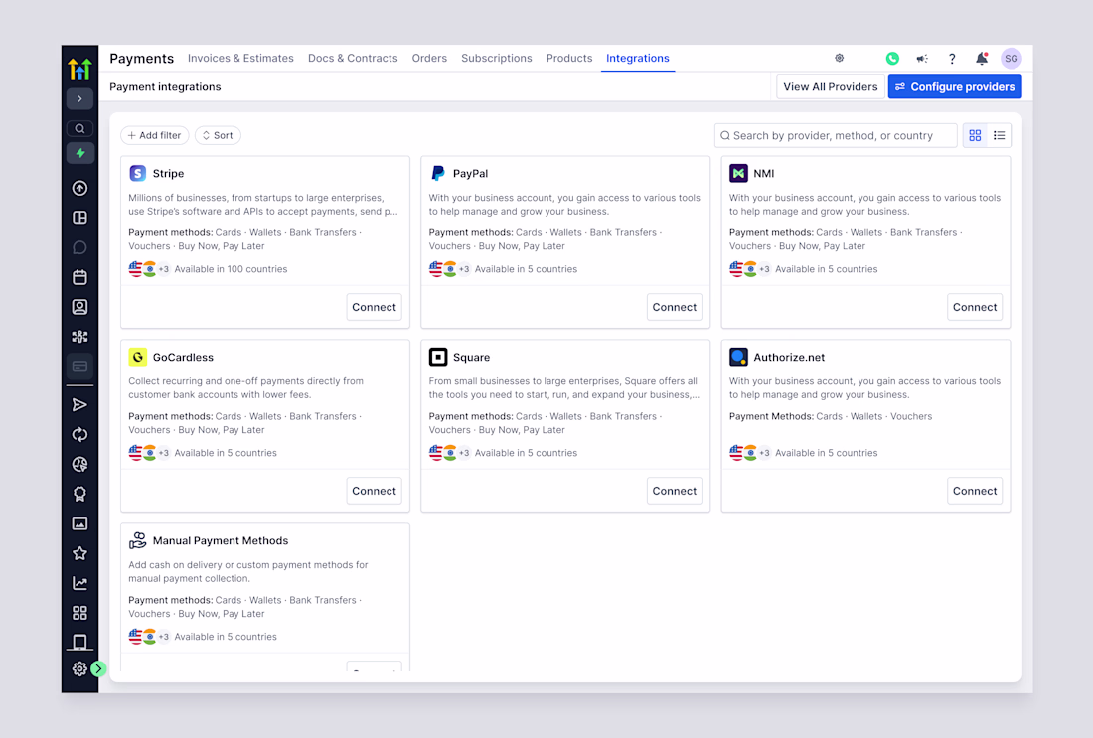The height and width of the screenshot is (738, 1093).
Task: Open the reporting chart sidebar icon
Action: [x=79, y=583]
